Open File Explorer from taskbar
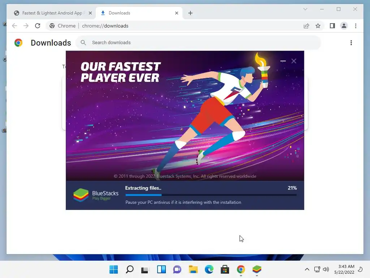The width and height of the screenshot is (370, 278). click(193, 269)
